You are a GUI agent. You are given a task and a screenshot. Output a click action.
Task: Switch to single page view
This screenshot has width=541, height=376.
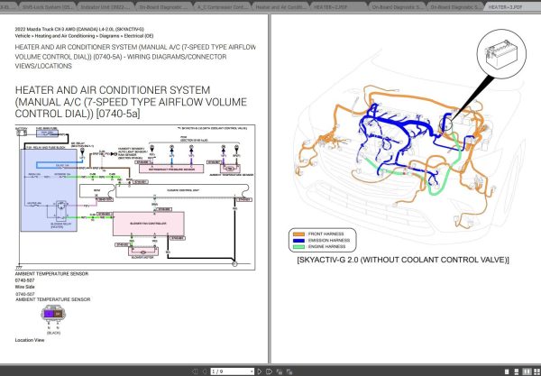[x=507, y=371]
